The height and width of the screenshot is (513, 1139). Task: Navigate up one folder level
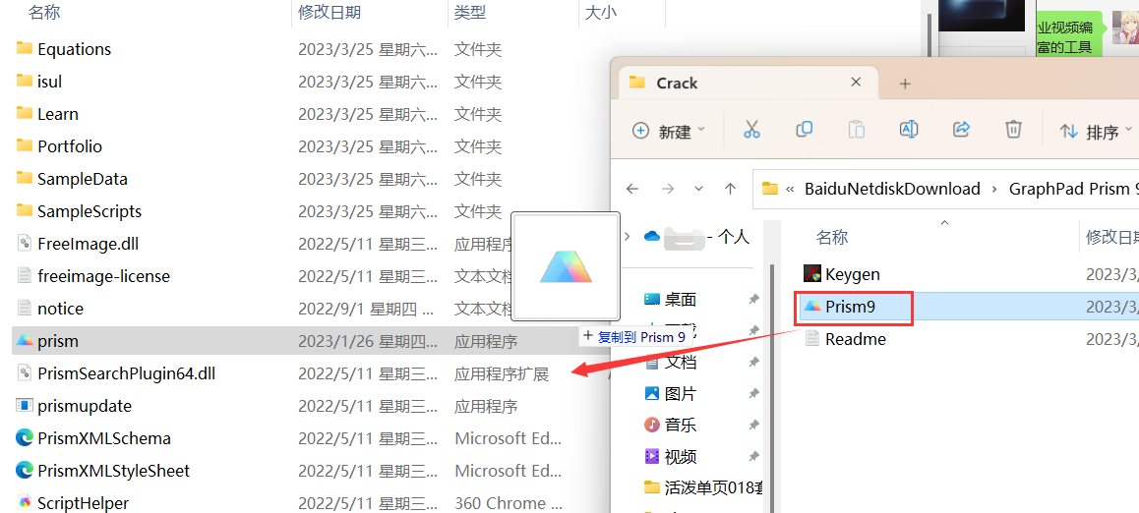coord(730,189)
